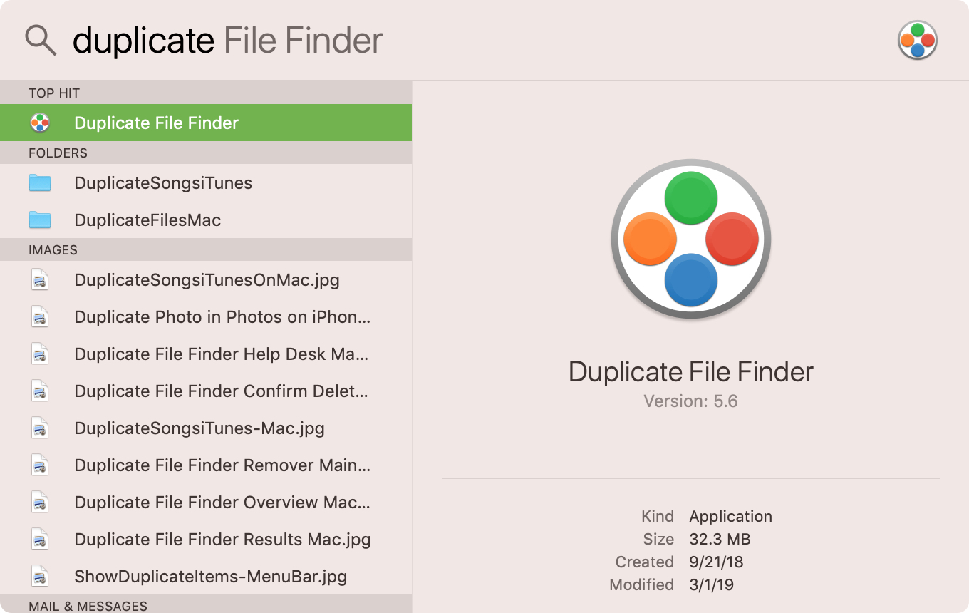Click into the Spotlight search field text

click(228, 41)
